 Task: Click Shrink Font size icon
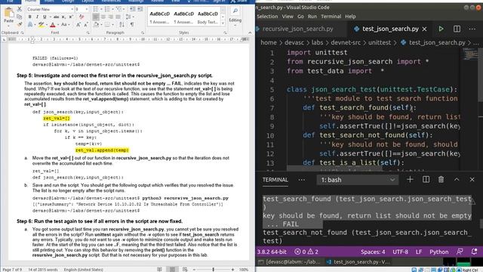pyautogui.click(x=86, y=25)
